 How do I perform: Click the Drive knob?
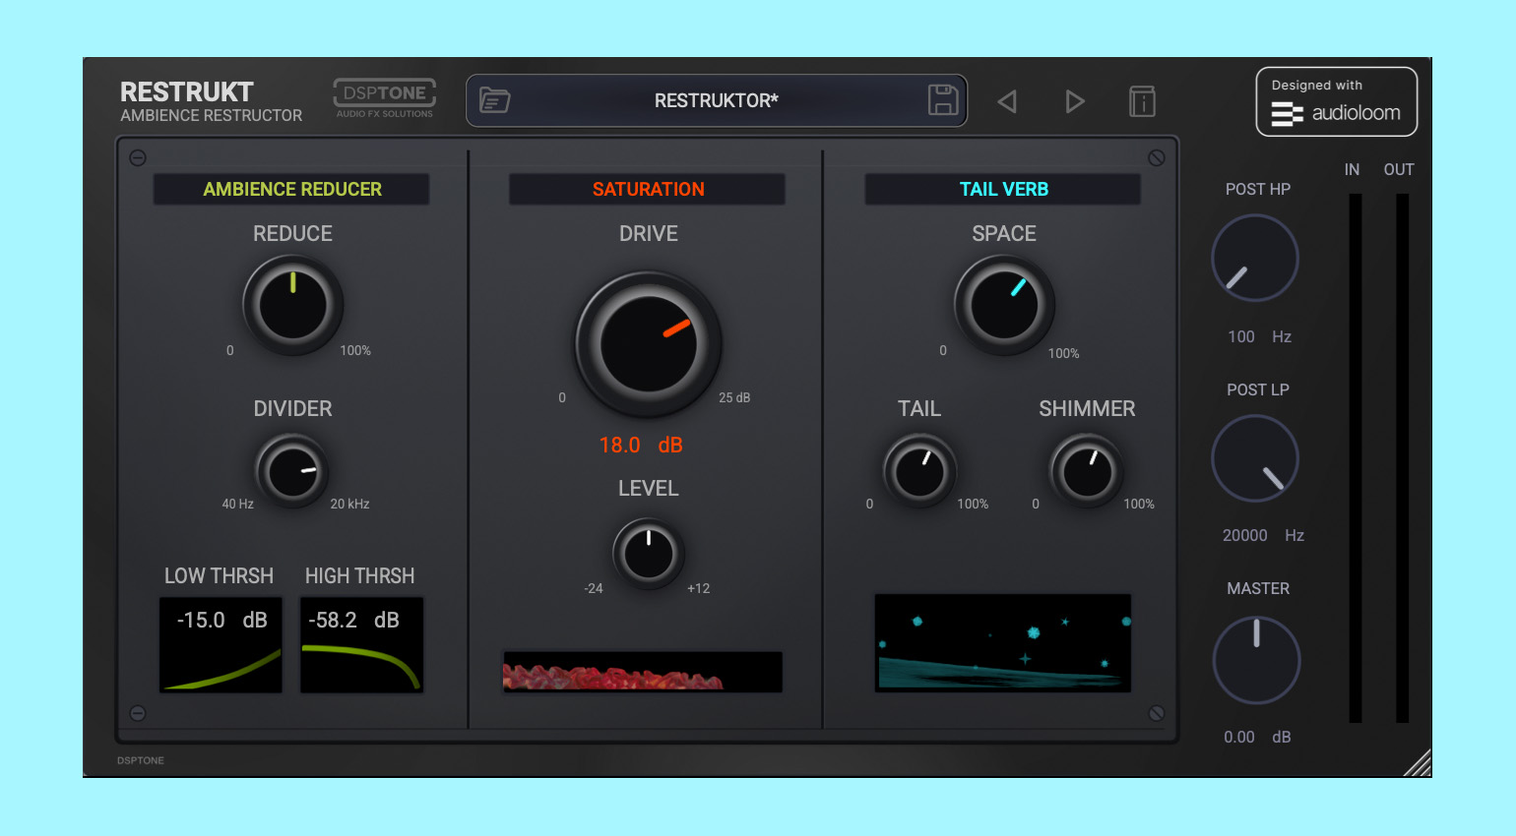click(x=648, y=344)
